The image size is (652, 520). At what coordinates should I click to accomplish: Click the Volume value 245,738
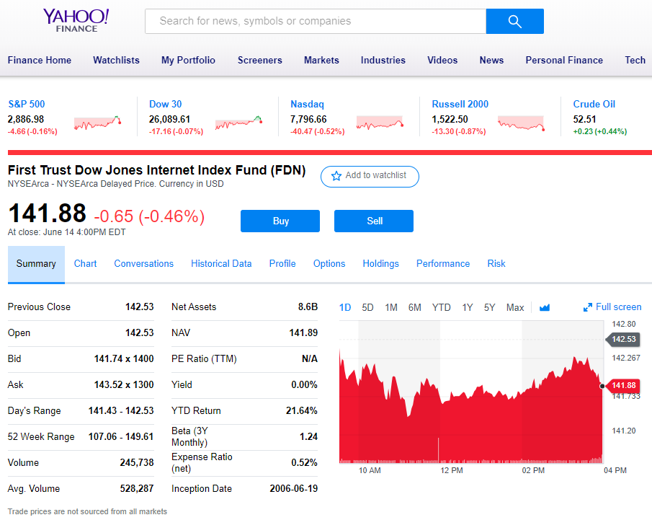tap(137, 462)
